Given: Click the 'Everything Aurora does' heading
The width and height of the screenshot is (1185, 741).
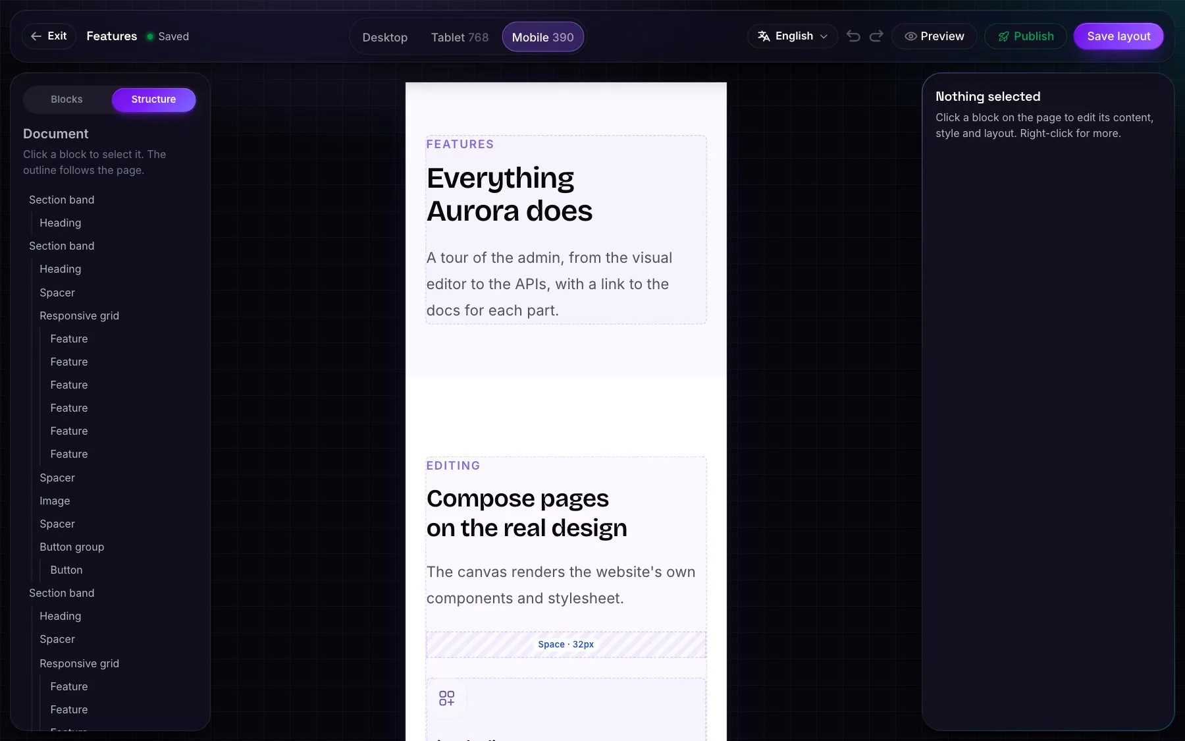Looking at the screenshot, I should point(510,194).
